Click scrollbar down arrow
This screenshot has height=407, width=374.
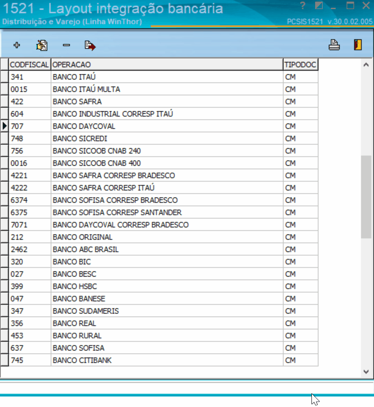pos(366,372)
